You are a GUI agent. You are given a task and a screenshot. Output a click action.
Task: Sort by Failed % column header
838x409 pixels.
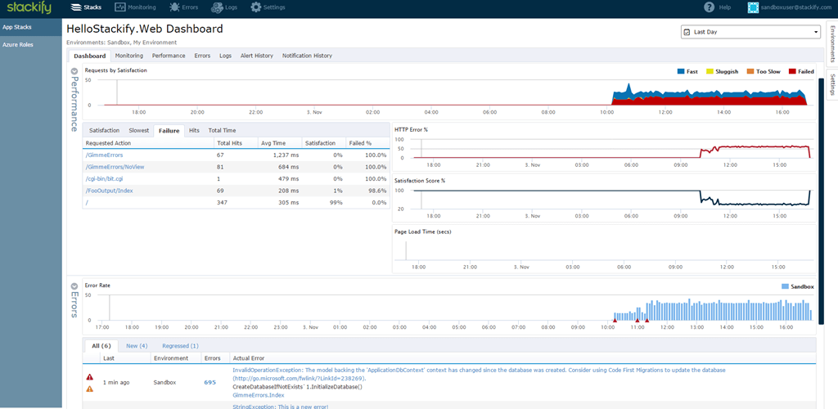[367, 143]
